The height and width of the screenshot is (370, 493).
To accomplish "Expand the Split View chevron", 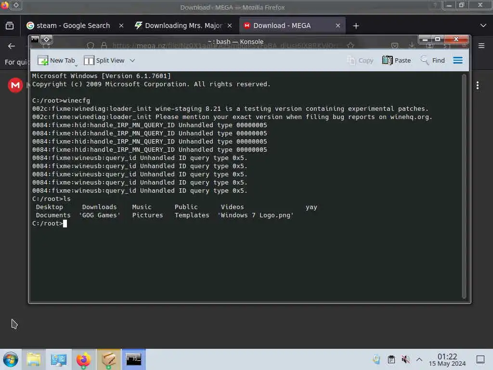I will coord(132,60).
